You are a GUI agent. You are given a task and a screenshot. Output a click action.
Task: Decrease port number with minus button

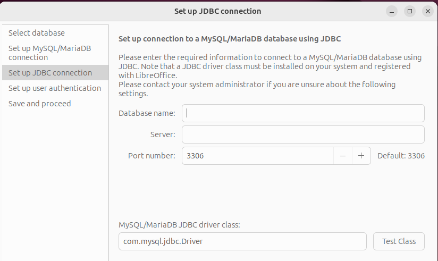click(343, 156)
